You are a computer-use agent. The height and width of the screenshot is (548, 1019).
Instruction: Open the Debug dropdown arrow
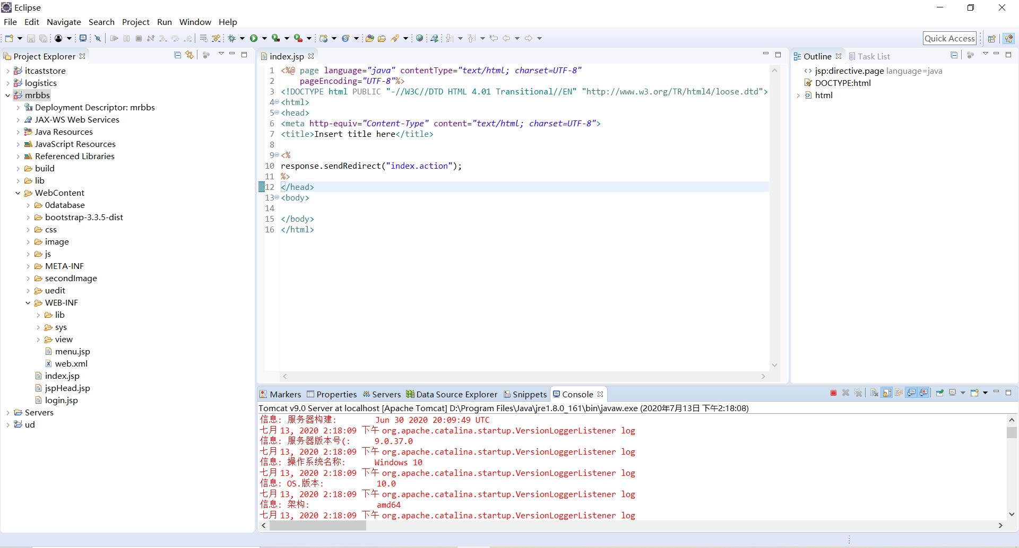pyautogui.click(x=242, y=38)
